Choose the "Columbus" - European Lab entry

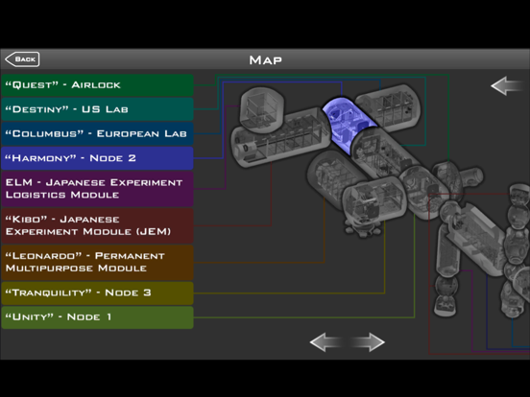tap(97, 133)
